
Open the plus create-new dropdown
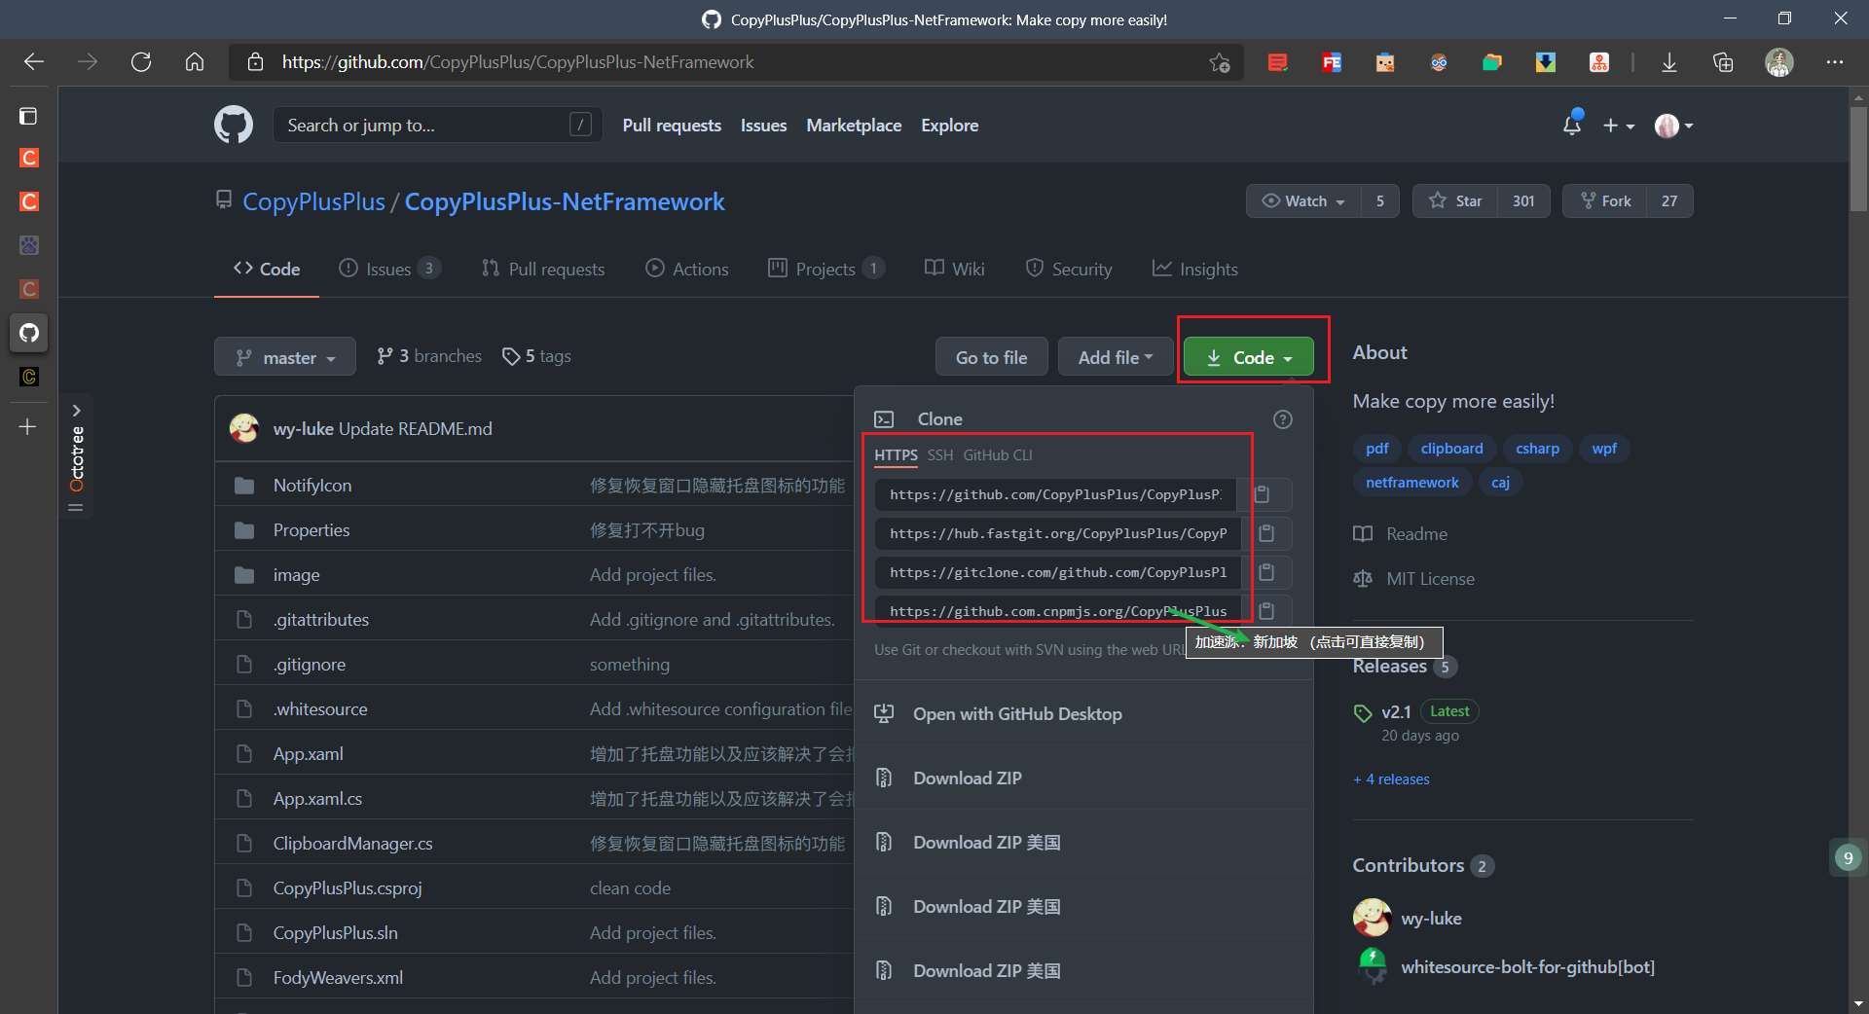[x=1619, y=126]
